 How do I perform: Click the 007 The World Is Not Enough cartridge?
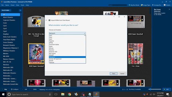tap(36, 22)
